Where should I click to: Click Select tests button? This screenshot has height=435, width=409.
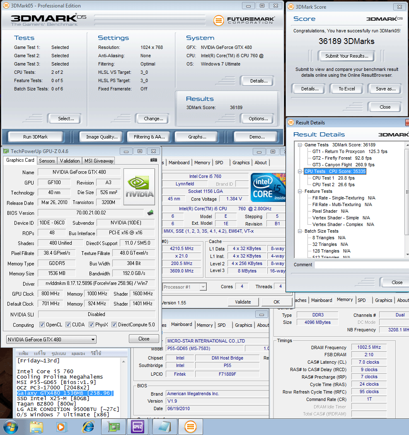66,119
